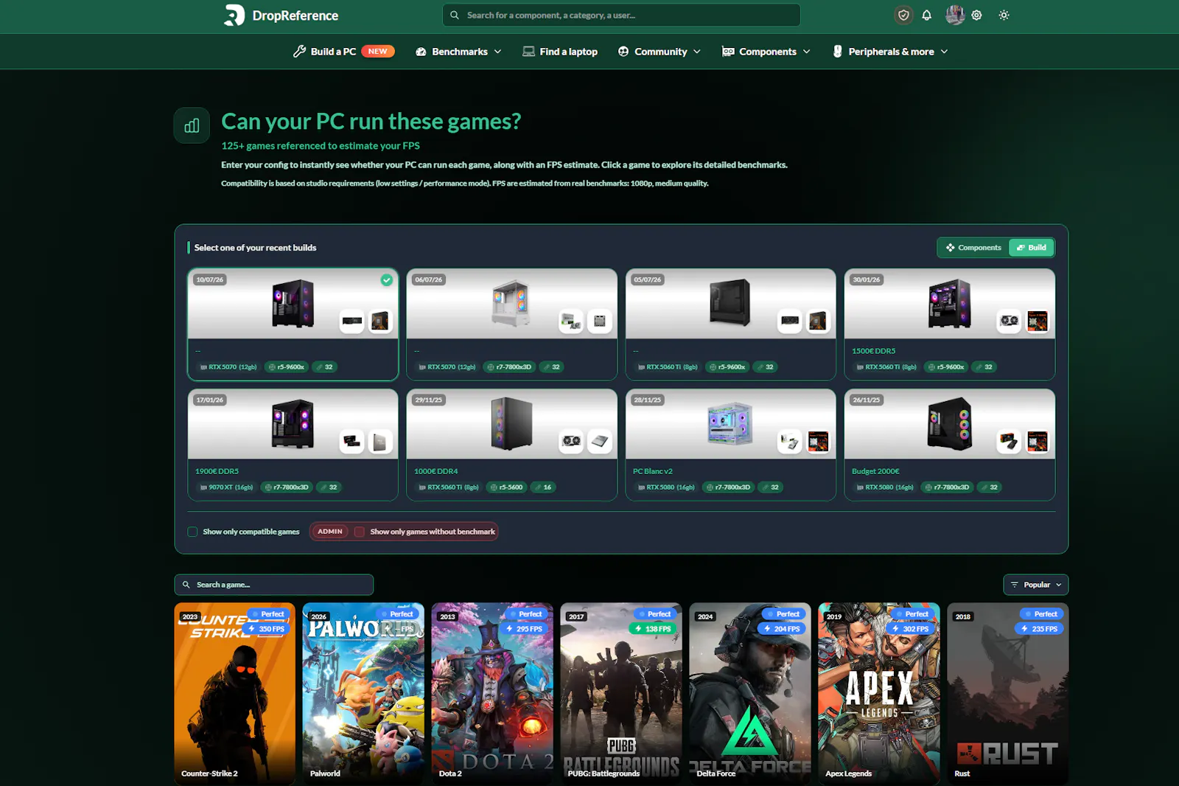
Task: Switch to Components mode toggle
Action: point(973,248)
